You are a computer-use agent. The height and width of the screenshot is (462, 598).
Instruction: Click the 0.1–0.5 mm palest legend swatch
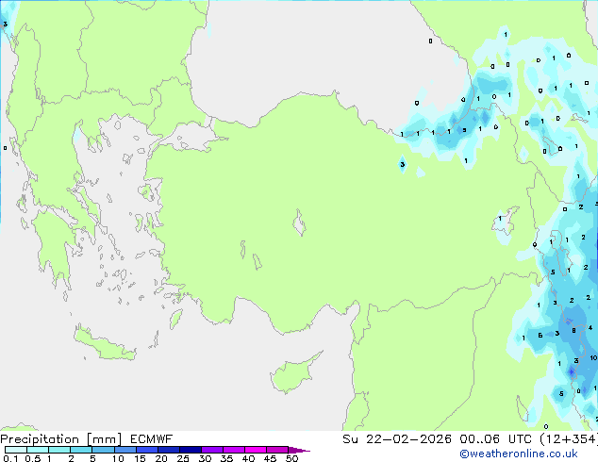click(16, 450)
